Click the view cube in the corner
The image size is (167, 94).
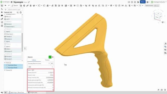click(x=158, y=16)
